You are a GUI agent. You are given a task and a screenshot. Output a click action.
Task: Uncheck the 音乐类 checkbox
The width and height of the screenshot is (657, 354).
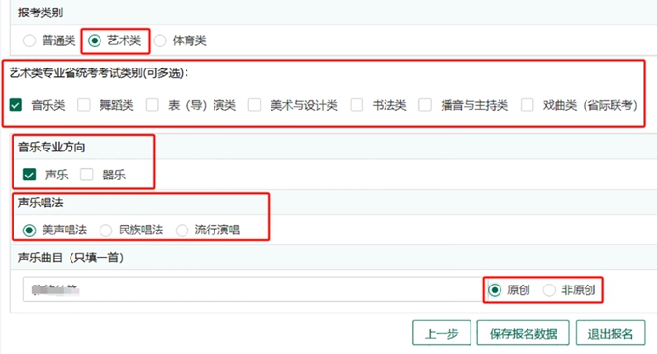tap(15, 105)
